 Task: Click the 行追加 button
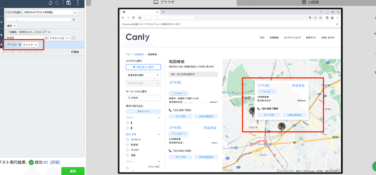(x=75, y=52)
